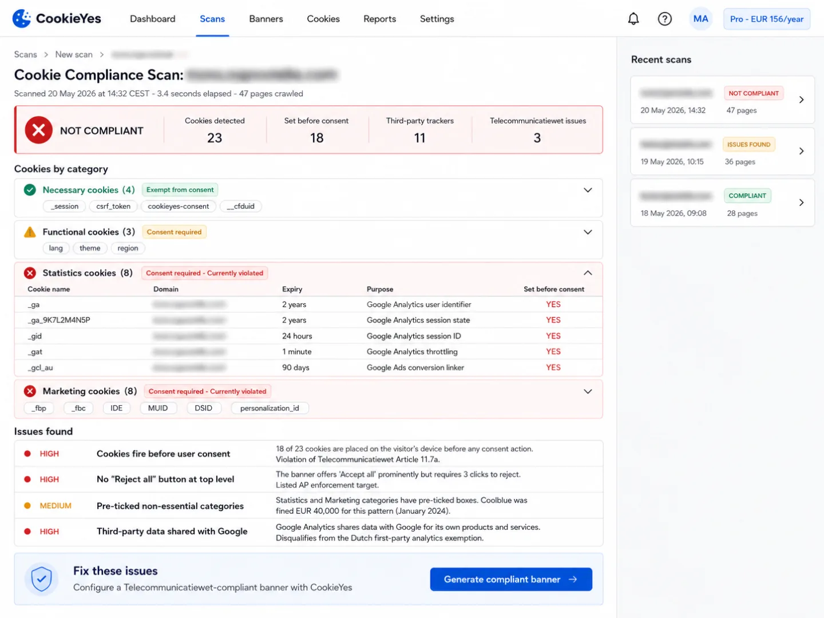Go to New scan breadcrumb link

tap(74, 54)
